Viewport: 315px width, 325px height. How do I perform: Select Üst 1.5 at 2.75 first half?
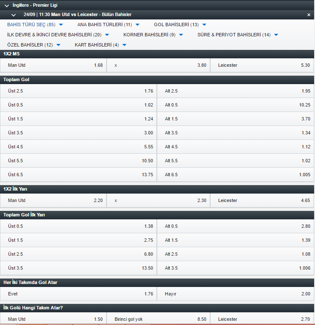78,240
